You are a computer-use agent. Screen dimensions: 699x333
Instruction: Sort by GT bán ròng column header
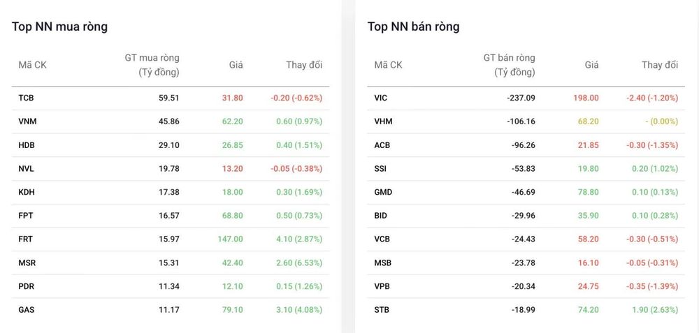tap(509, 65)
